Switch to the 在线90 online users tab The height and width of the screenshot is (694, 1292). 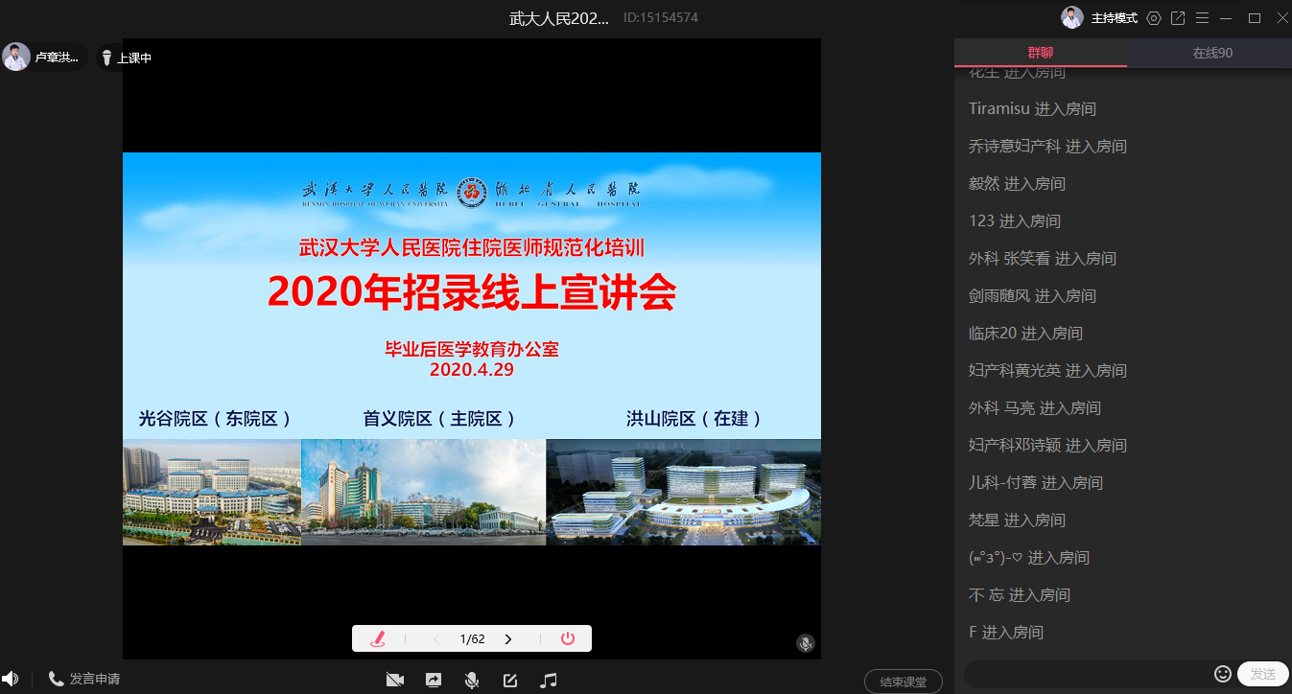point(1212,53)
